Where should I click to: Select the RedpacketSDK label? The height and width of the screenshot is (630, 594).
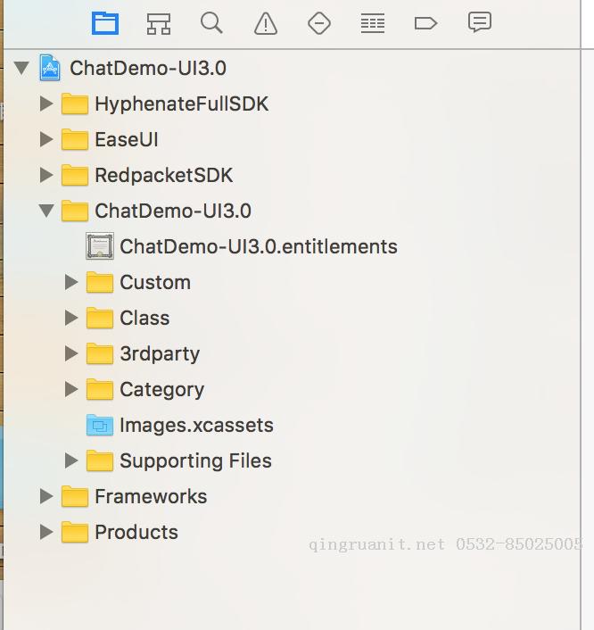[x=164, y=176]
